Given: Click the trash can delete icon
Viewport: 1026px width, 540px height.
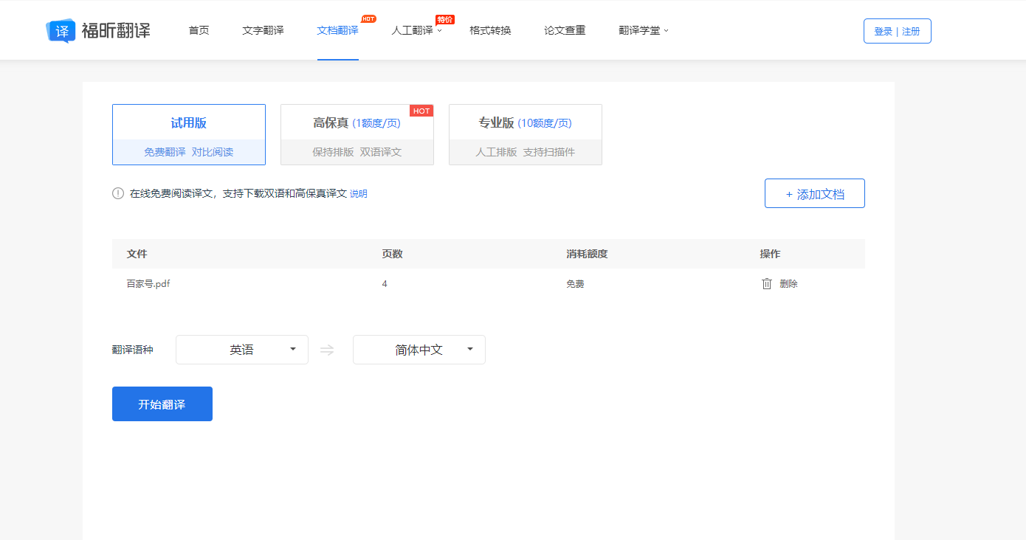Looking at the screenshot, I should pos(767,284).
